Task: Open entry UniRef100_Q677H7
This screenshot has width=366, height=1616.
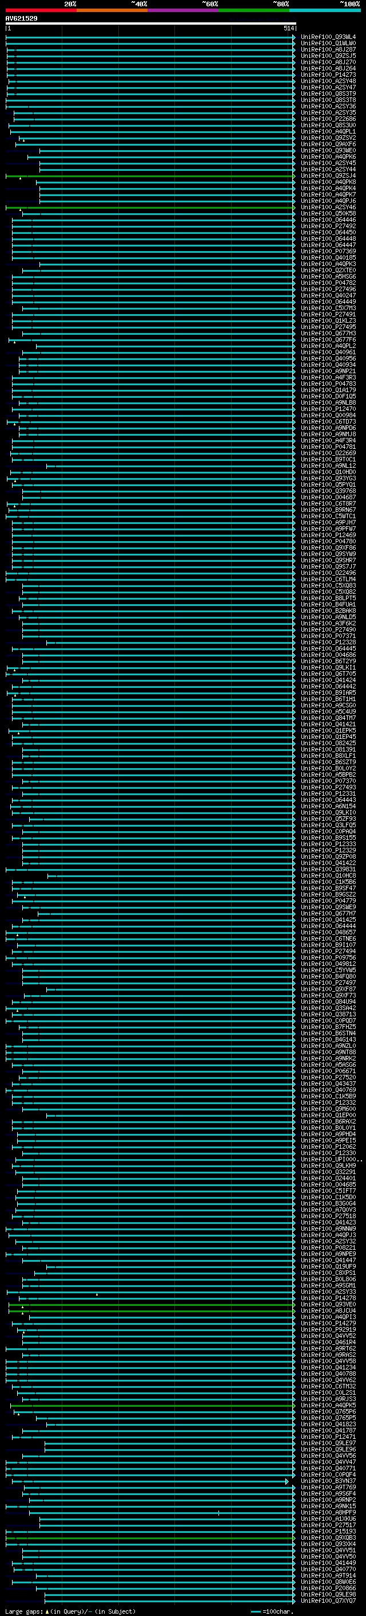Action: click(x=328, y=913)
